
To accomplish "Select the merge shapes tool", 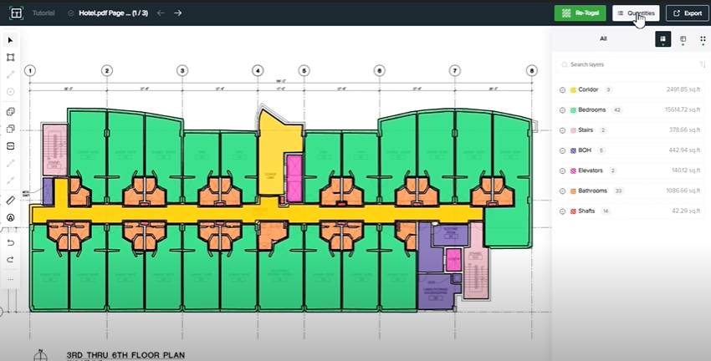I will [x=10, y=111].
